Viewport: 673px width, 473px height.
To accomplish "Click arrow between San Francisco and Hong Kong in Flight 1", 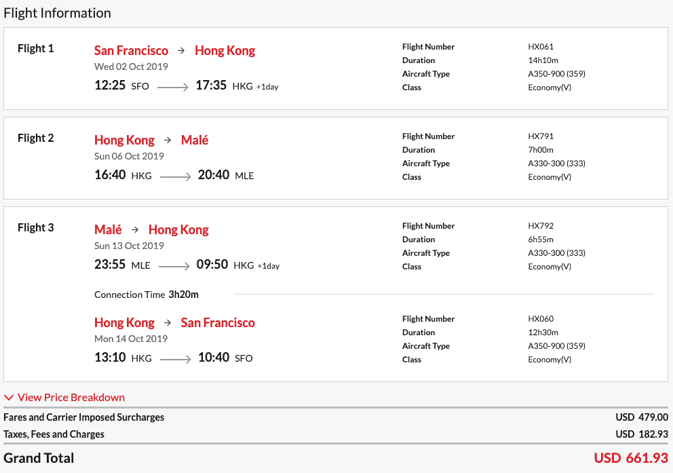I will [x=181, y=51].
